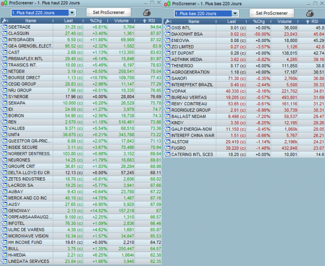
Task: Sort Plus bas table by Volume column
Action: [285, 22]
